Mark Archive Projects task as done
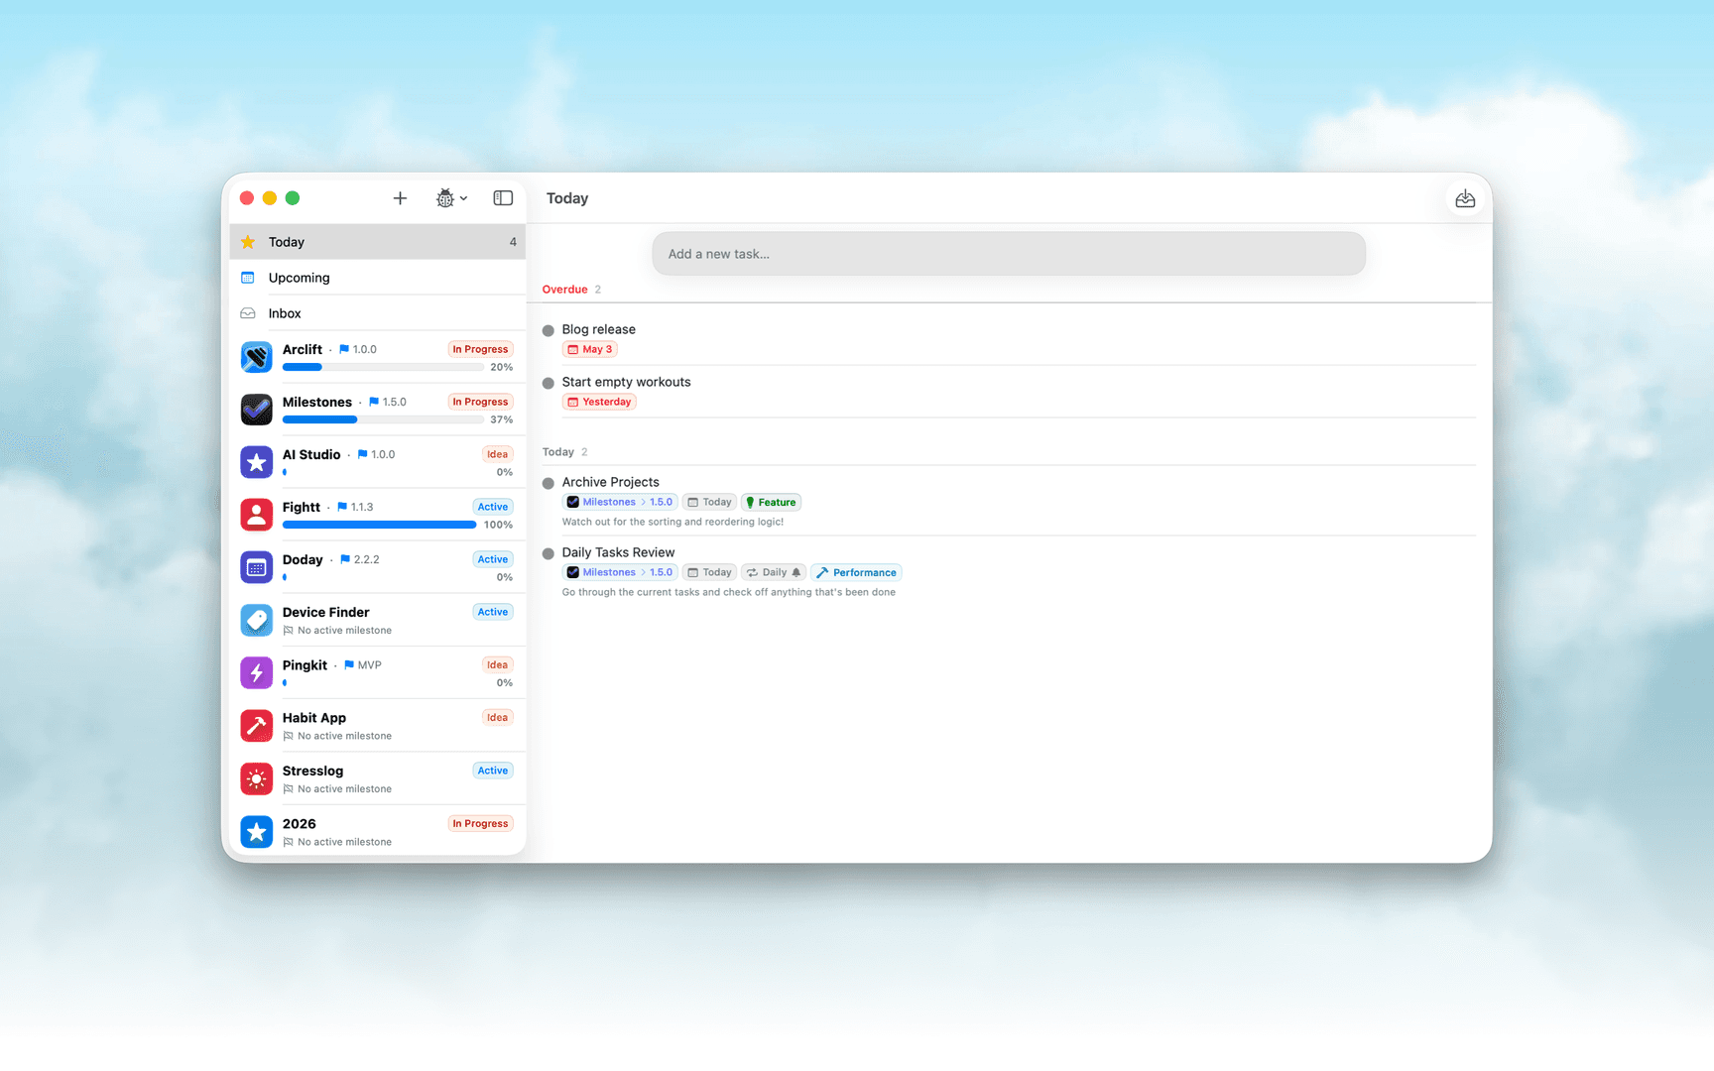Viewport: 1714px width, 1071px height. 549,483
